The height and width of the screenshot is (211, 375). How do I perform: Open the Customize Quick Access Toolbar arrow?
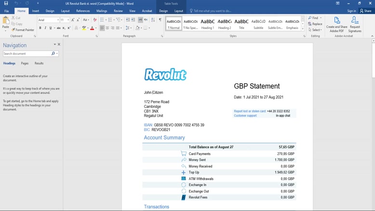(38, 3)
